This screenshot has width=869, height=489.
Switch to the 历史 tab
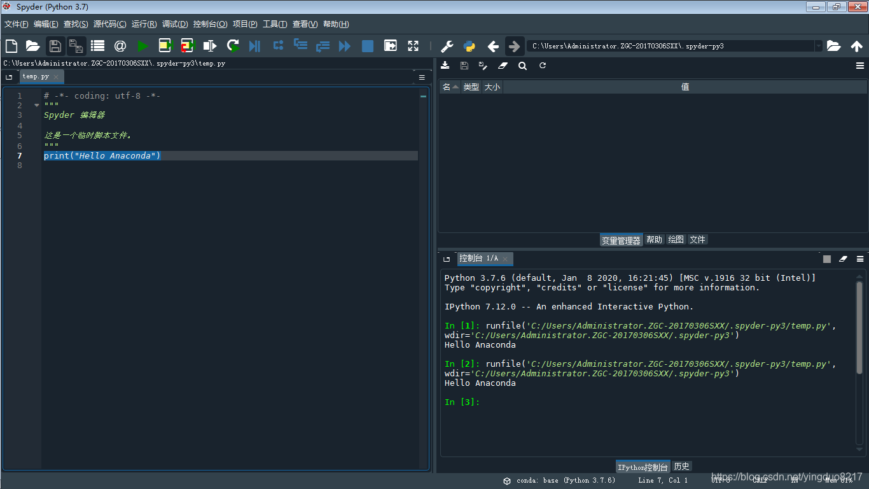coord(681,466)
